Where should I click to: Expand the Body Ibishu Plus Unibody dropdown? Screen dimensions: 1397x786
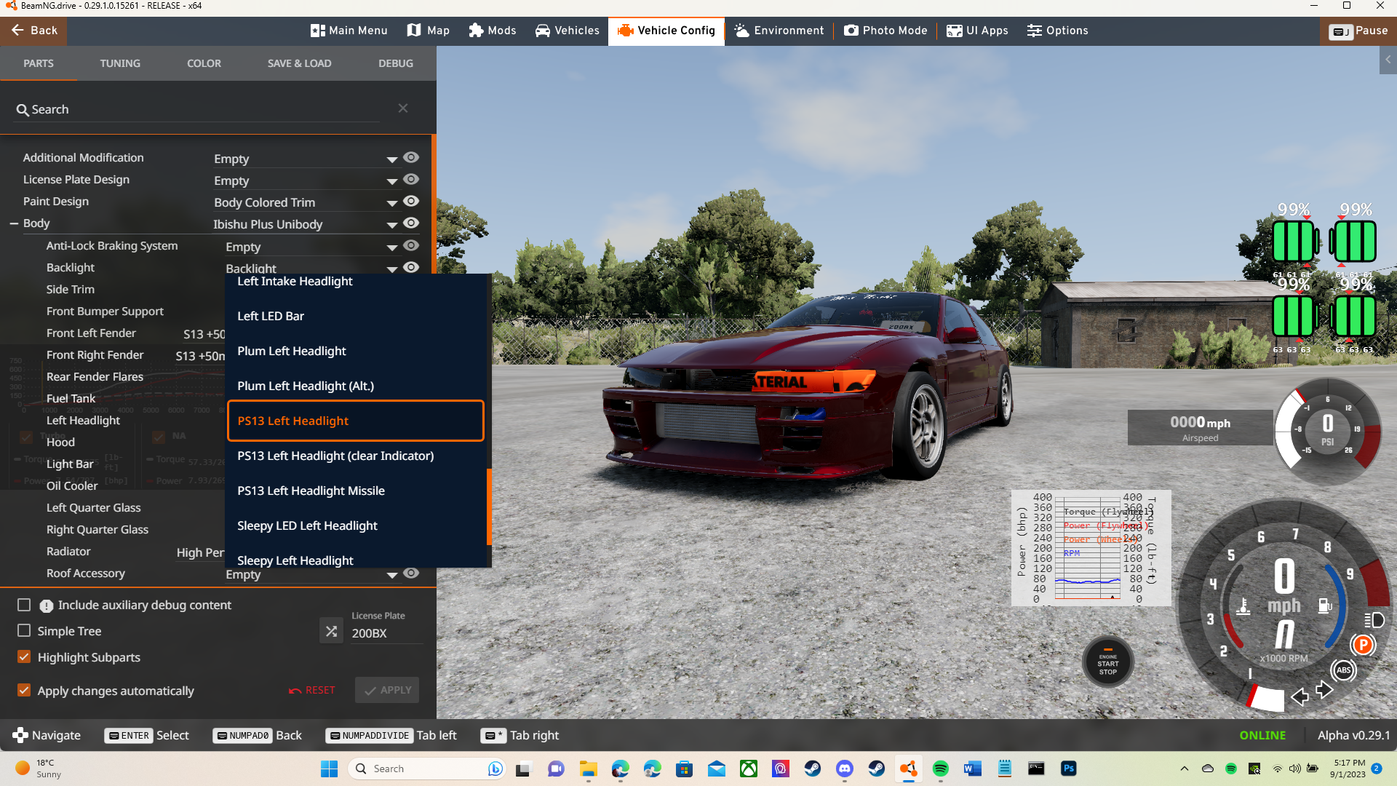(x=392, y=225)
